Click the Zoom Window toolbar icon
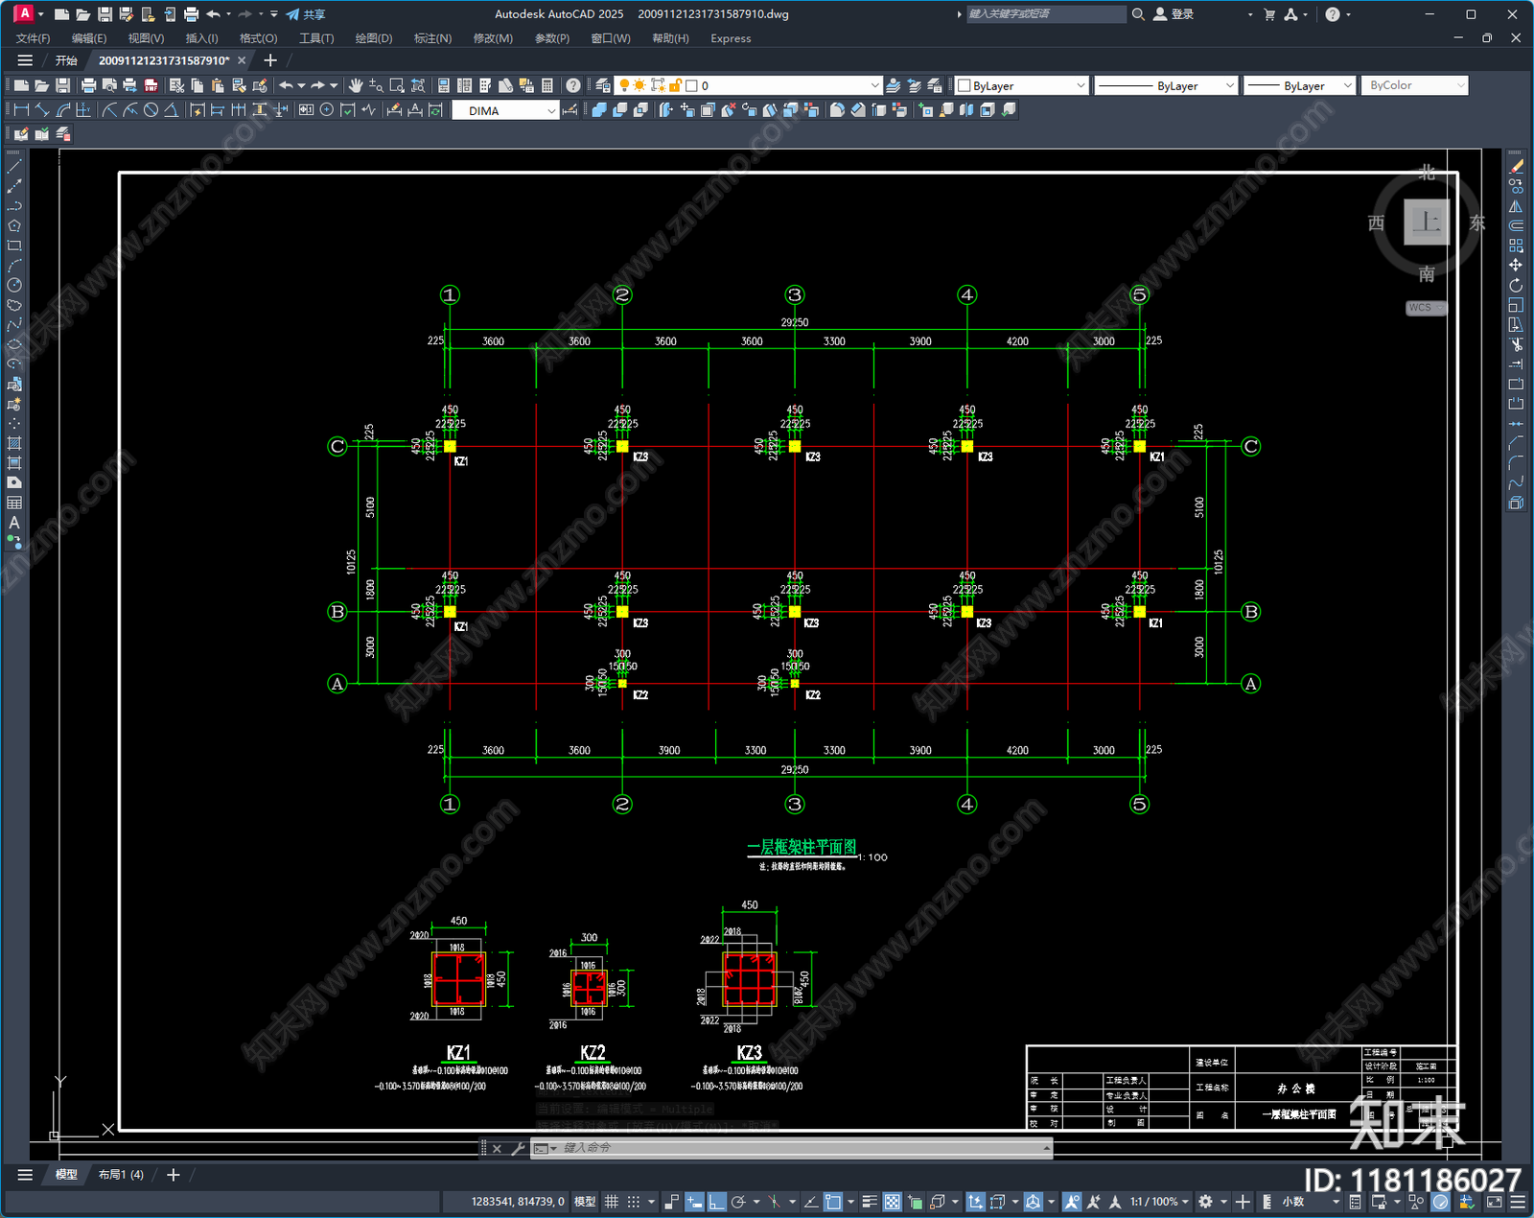Screen dimensions: 1534x1218 tap(397, 85)
